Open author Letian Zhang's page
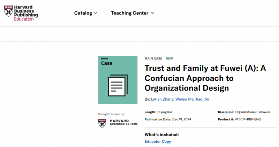279x147 pixels. (162, 99)
